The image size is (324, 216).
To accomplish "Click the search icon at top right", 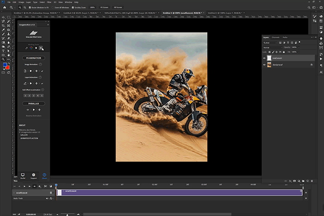I will click(x=309, y=8).
